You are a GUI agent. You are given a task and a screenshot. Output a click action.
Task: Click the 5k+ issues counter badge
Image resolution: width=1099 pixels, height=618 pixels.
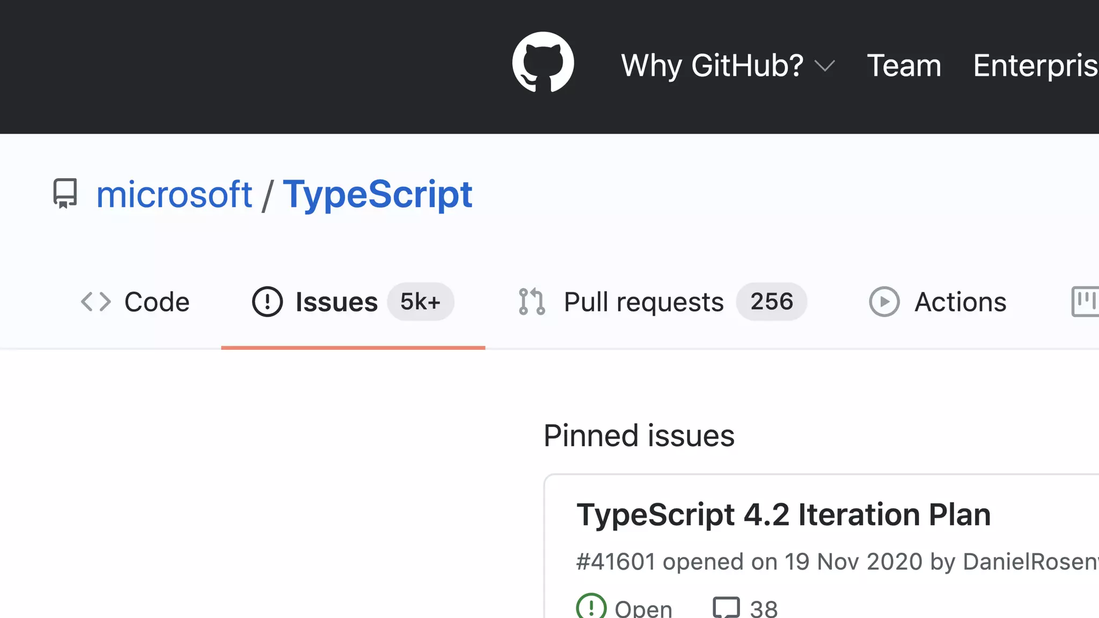pyautogui.click(x=420, y=301)
